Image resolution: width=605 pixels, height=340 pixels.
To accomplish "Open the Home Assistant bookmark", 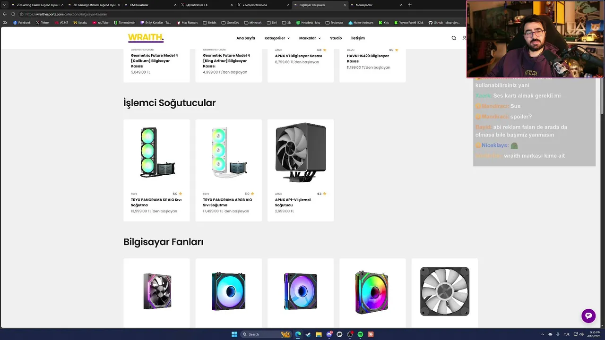I will pyautogui.click(x=361, y=22).
